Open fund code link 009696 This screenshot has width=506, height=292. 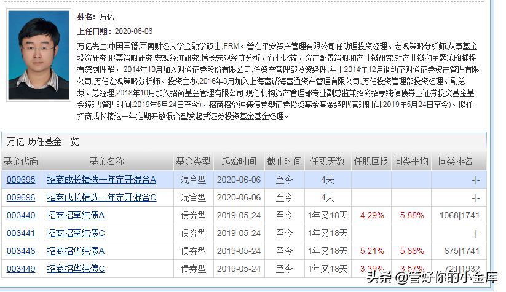(21, 197)
